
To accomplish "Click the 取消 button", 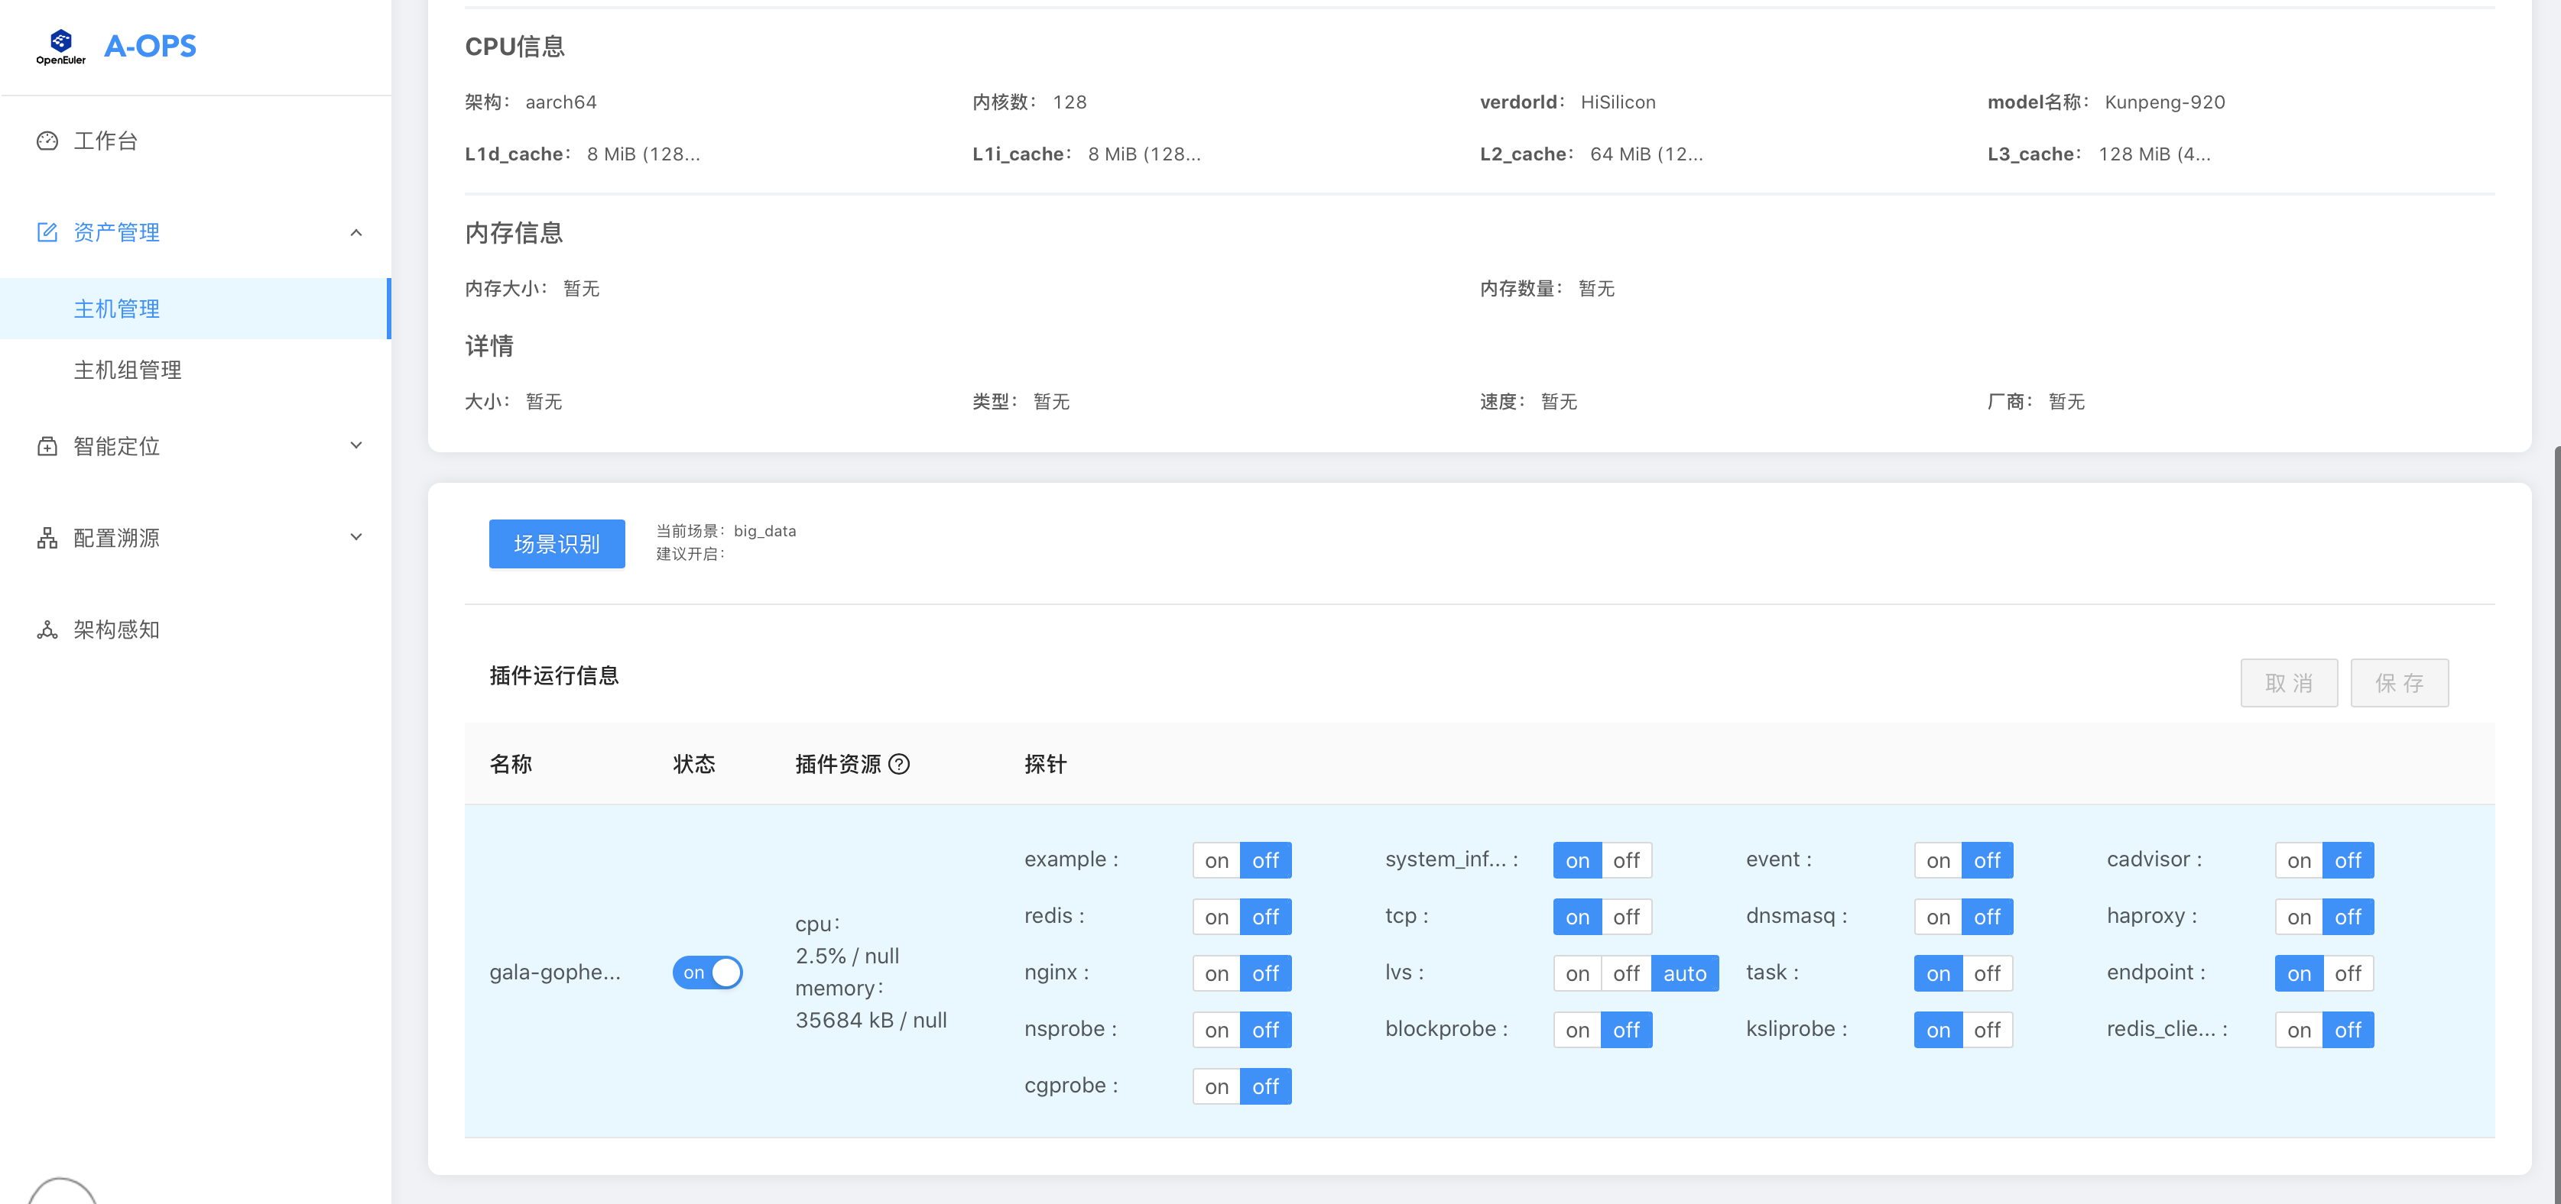I will click(2287, 684).
